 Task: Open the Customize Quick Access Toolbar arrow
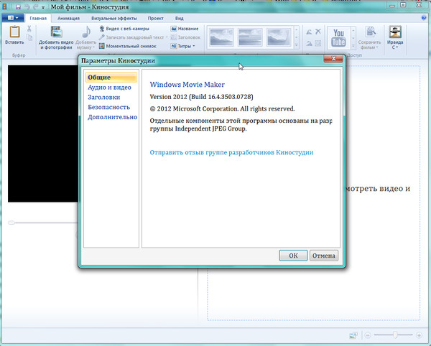click(x=43, y=7)
